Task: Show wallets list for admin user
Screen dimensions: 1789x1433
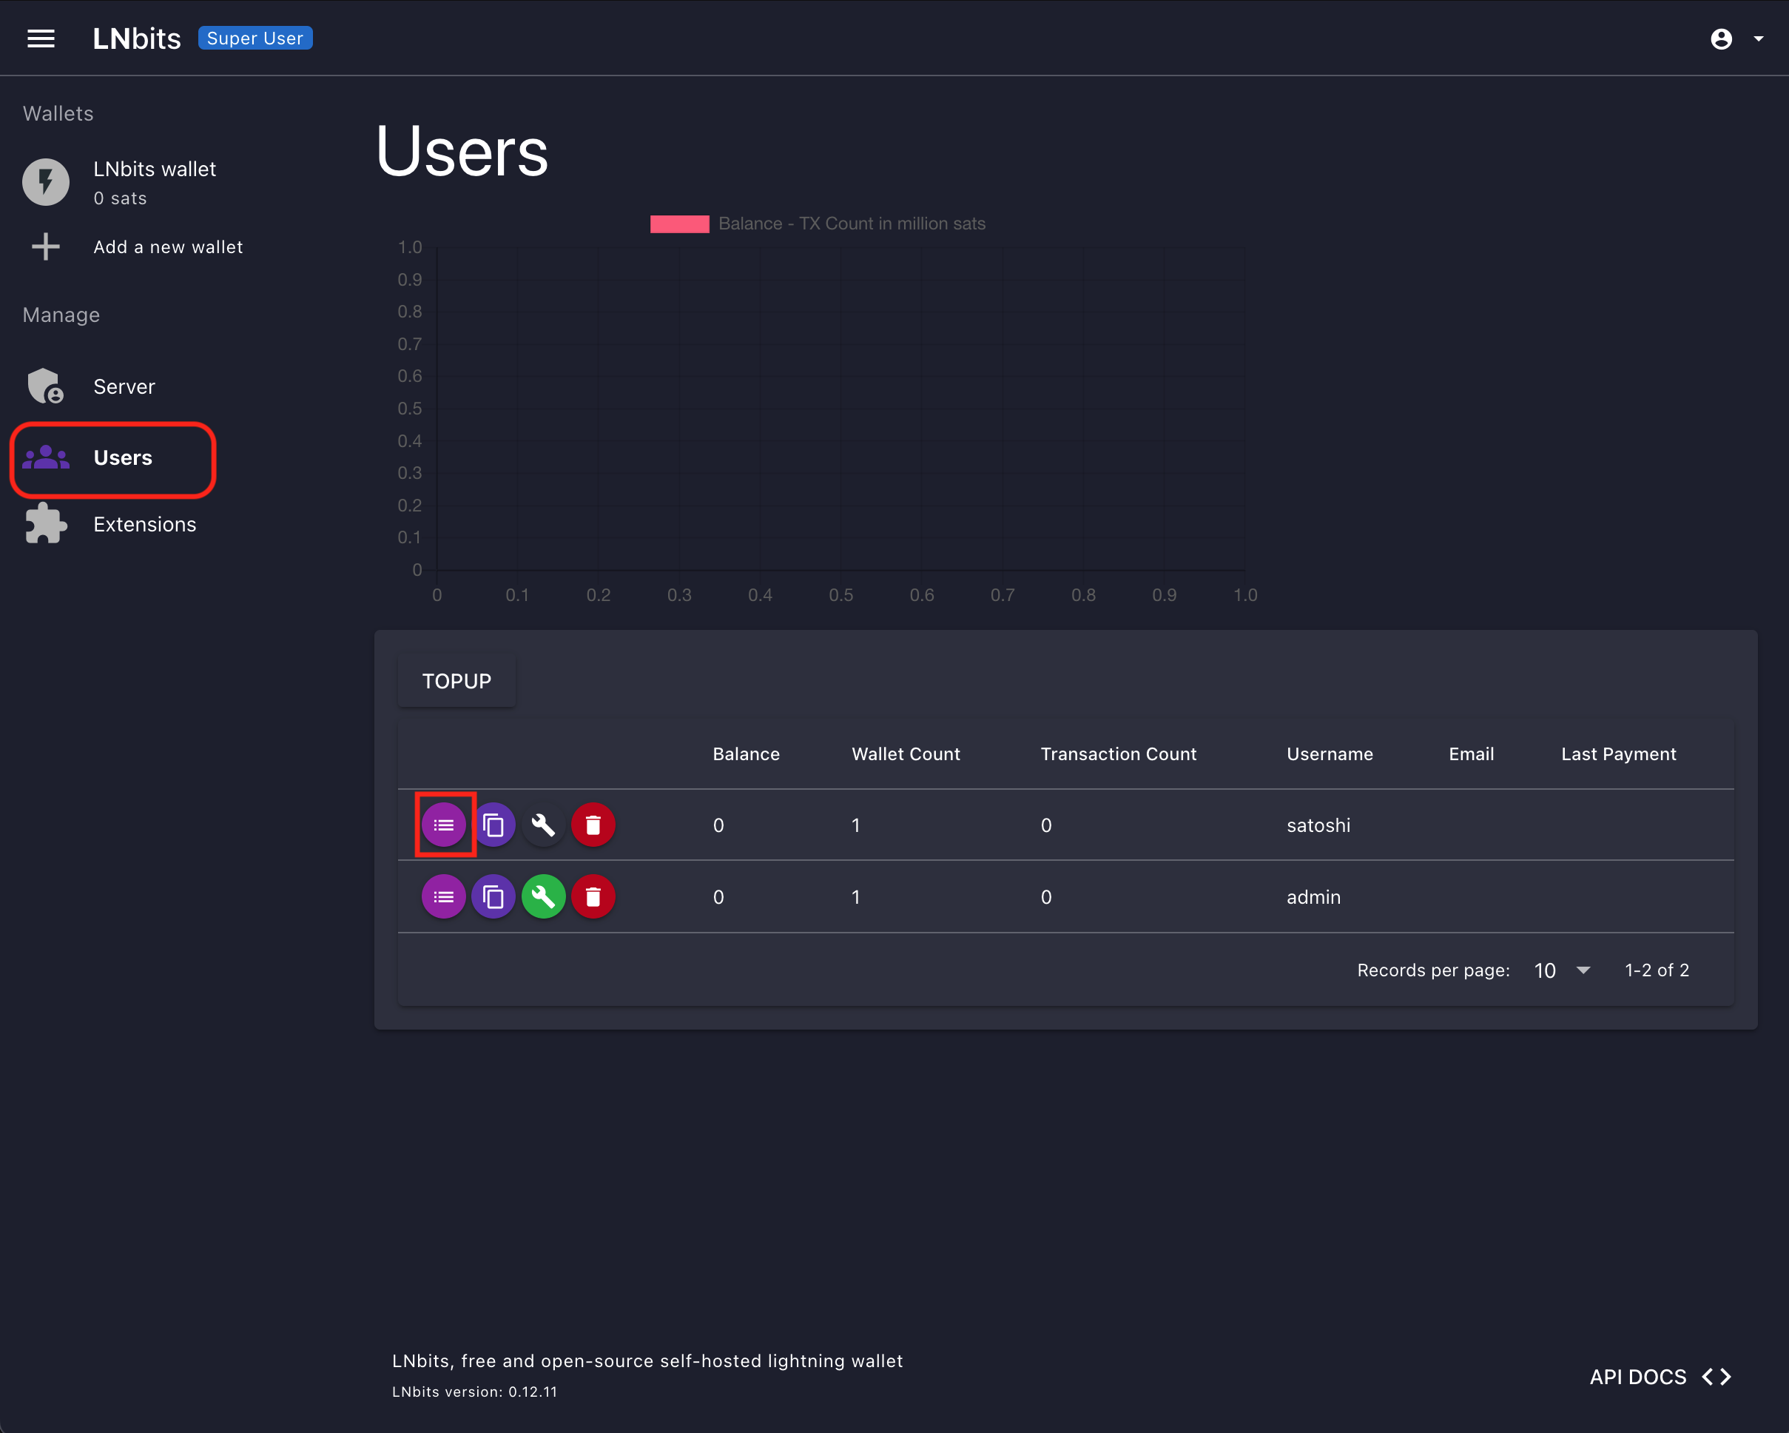Action: [444, 896]
